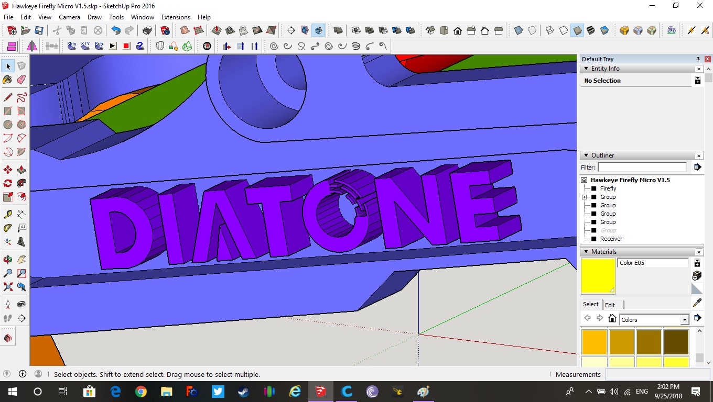713x402 pixels.
Task: Select the Tape Measure tool
Action: click(x=7, y=214)
